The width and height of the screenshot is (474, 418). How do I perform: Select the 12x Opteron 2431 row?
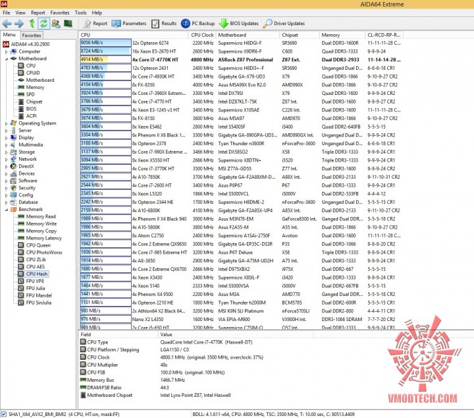coord(241,68)
